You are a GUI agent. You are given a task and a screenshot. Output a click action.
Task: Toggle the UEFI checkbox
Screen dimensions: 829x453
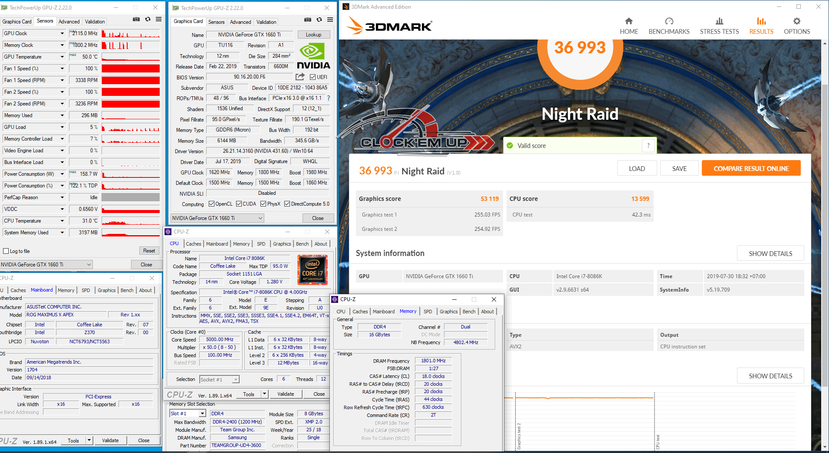pyautogui.click(x=313, y=77)
